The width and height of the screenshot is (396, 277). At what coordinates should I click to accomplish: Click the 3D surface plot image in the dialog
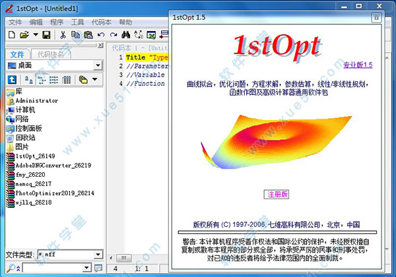tap(276, 142)
